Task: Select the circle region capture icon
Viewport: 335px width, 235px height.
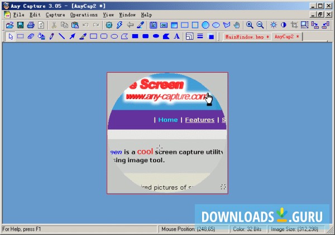Action: pos(205,25)
